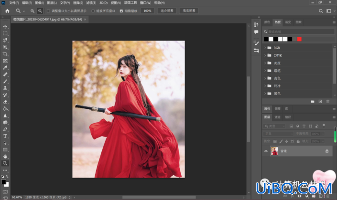
Task: Open the Brush Settings panel icon
Action: pyautogui.click(x=256, y=43)
